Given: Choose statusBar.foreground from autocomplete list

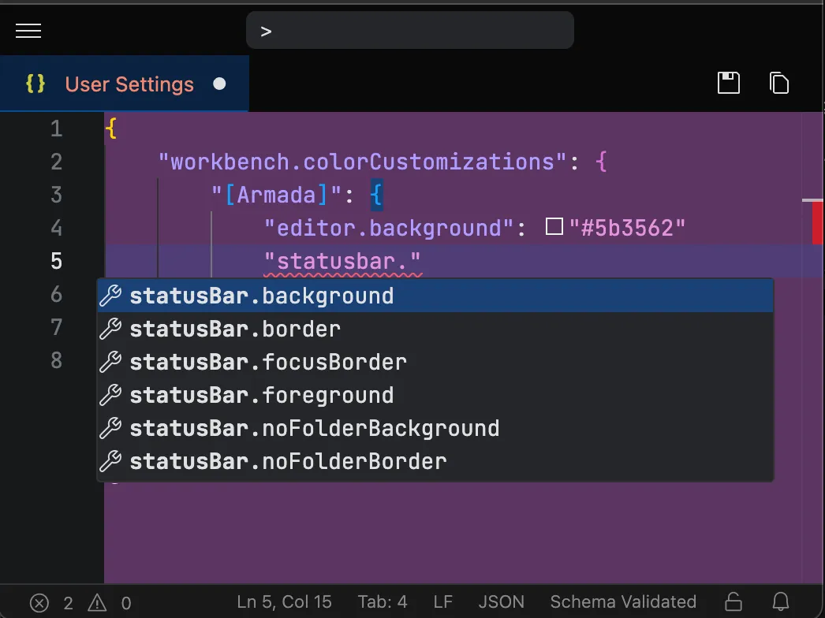Looking at the screenshot, I should point(261,396).
